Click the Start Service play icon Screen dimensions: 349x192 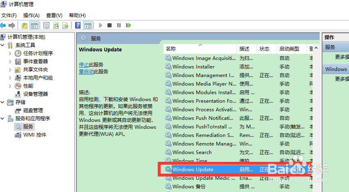tap(101, 25)
